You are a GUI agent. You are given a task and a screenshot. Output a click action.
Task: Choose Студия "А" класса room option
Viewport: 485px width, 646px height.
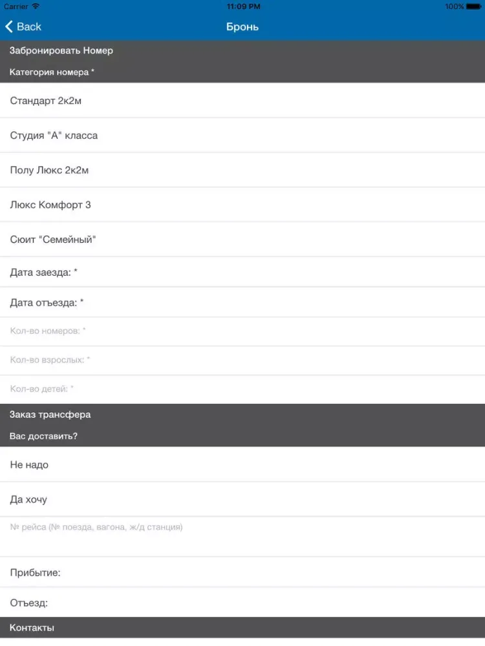tap(242, 136)
